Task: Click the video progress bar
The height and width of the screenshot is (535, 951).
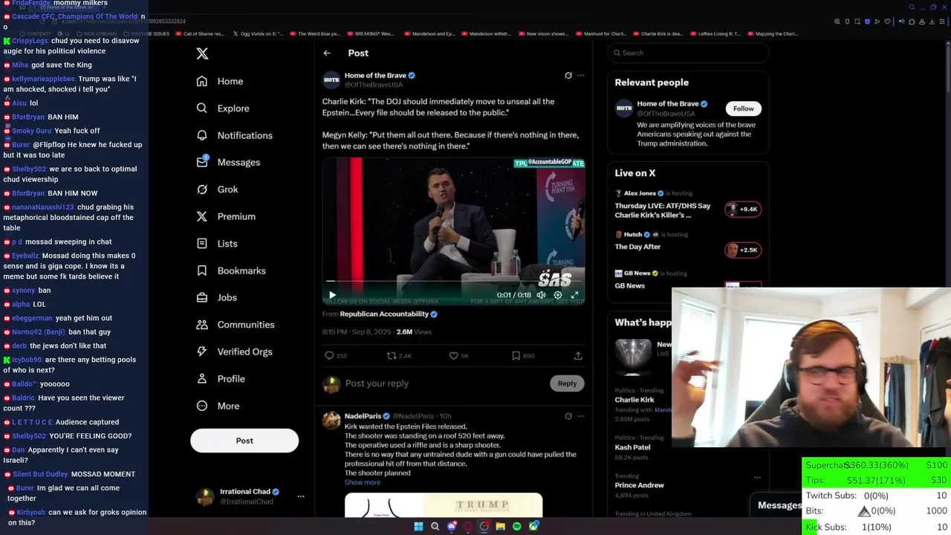Action: (453, 282)
